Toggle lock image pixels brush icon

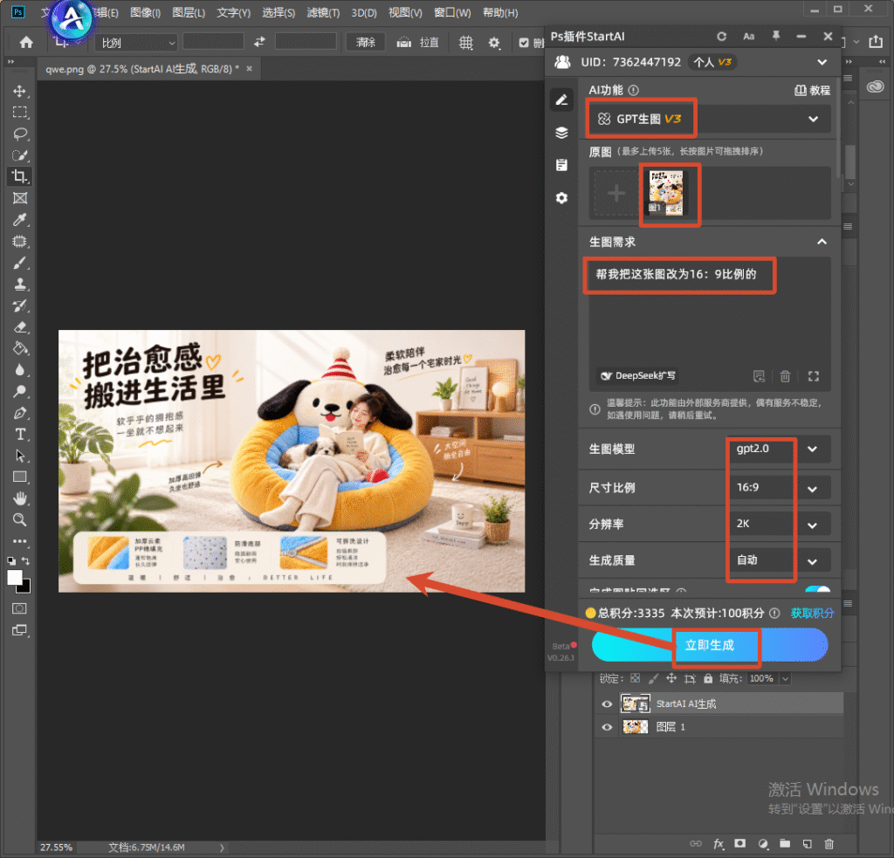(x=653, y=678)
